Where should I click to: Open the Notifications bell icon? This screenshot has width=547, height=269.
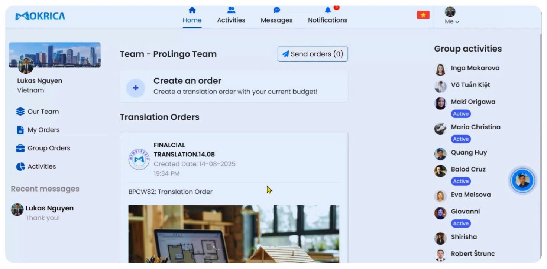(328, 10)
